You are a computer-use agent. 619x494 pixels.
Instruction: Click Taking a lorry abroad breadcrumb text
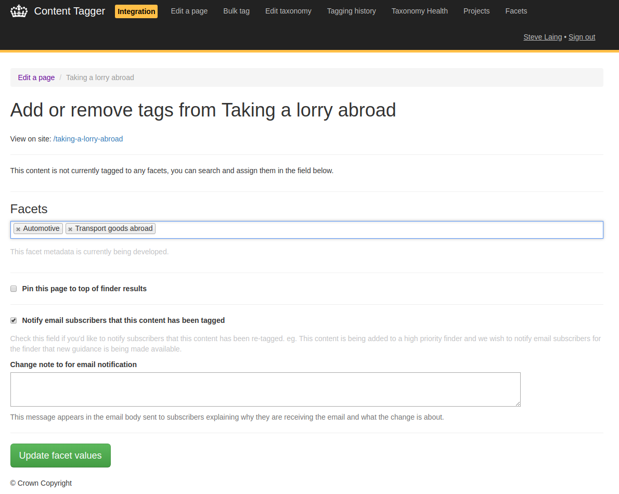pyautogui.click(x=100, y=77)
